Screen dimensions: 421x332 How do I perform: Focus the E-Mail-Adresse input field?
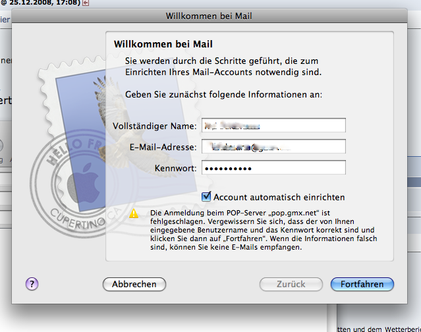pyautogui.click(x=273, y=146)
